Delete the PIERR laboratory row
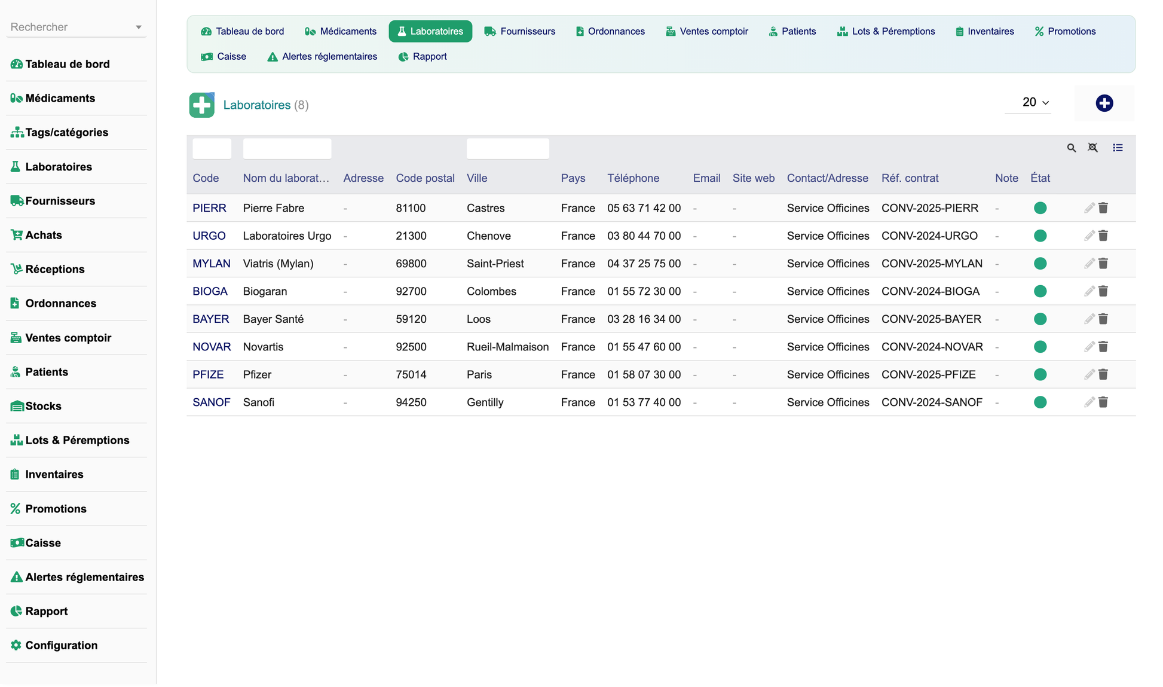The width and height of the screenshot is (1163, 687). click(x=1103, y=208)
